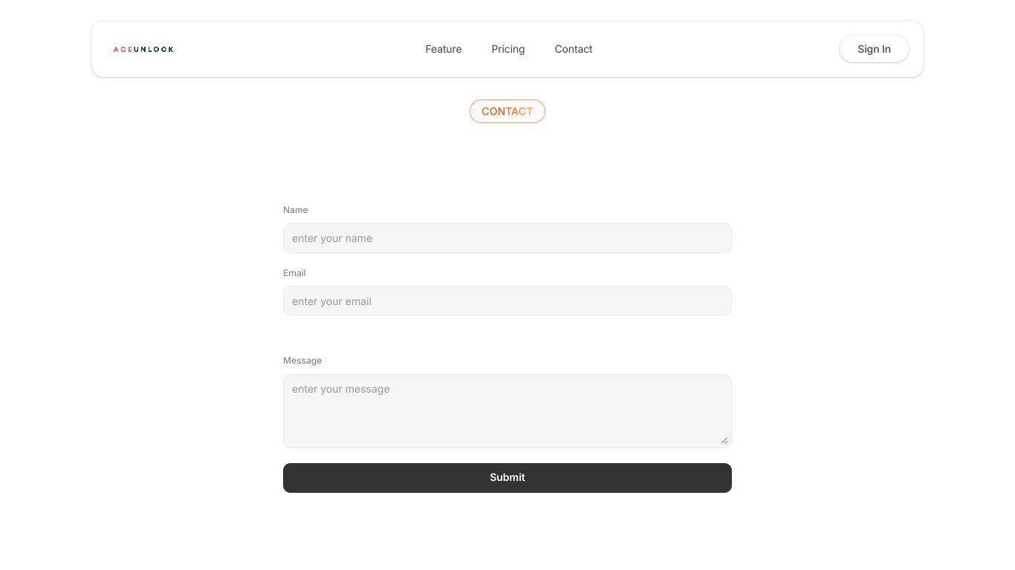Click the Email field label
The width and height of the screenshot is (1015, 570).
294,273
